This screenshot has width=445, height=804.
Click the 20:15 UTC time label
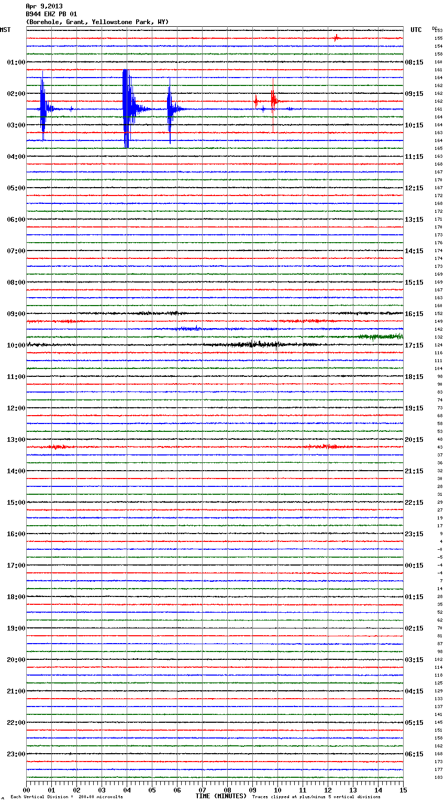[x=414, y=440]
